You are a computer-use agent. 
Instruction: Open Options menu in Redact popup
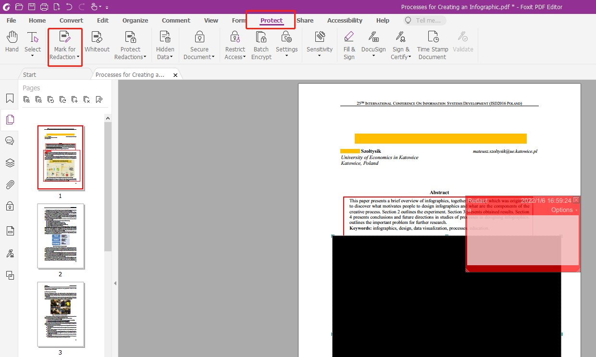coord(564,210)
